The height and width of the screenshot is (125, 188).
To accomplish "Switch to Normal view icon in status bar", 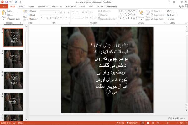I will tap(143, 123).
